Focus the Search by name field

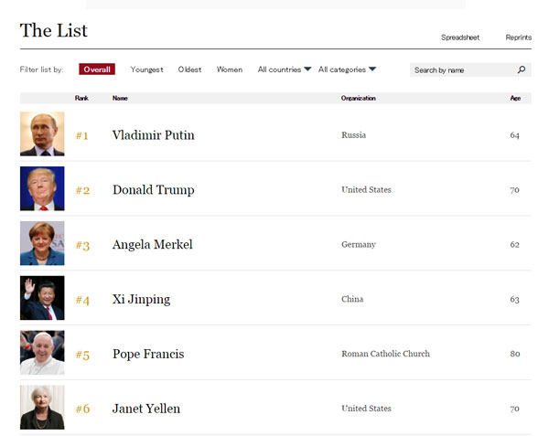(x=462, y=69)
